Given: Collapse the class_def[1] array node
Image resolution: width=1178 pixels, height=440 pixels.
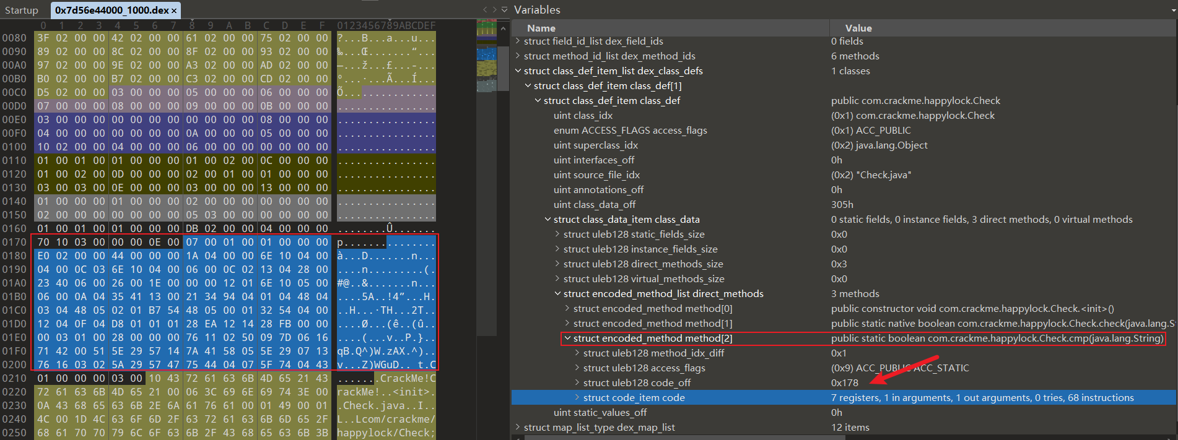Looking at the screenshot, I should (x=528, y=85).
